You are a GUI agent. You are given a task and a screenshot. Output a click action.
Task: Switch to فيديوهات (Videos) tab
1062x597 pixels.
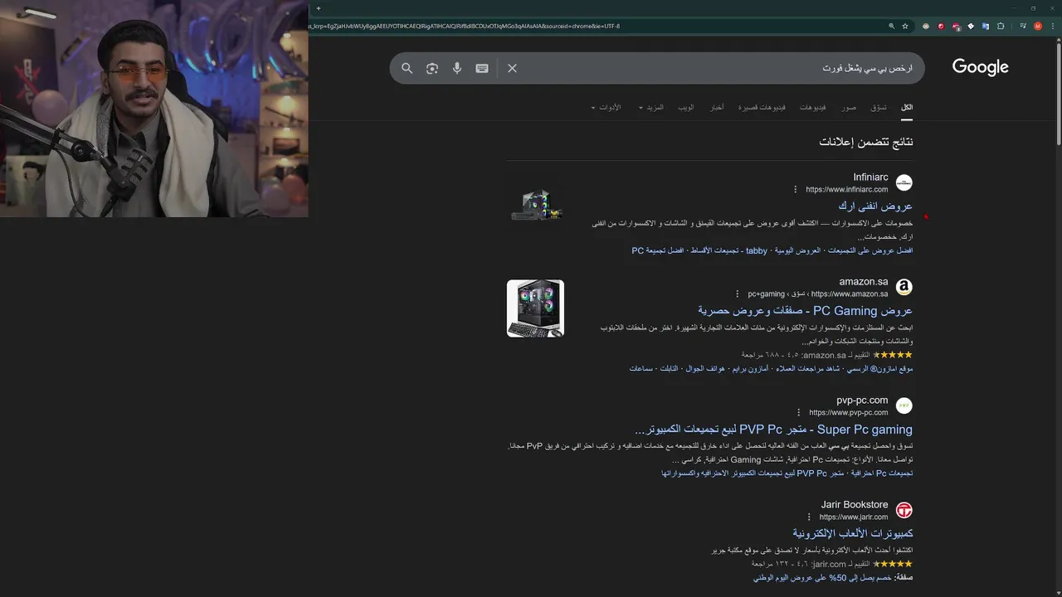(812, 108)
